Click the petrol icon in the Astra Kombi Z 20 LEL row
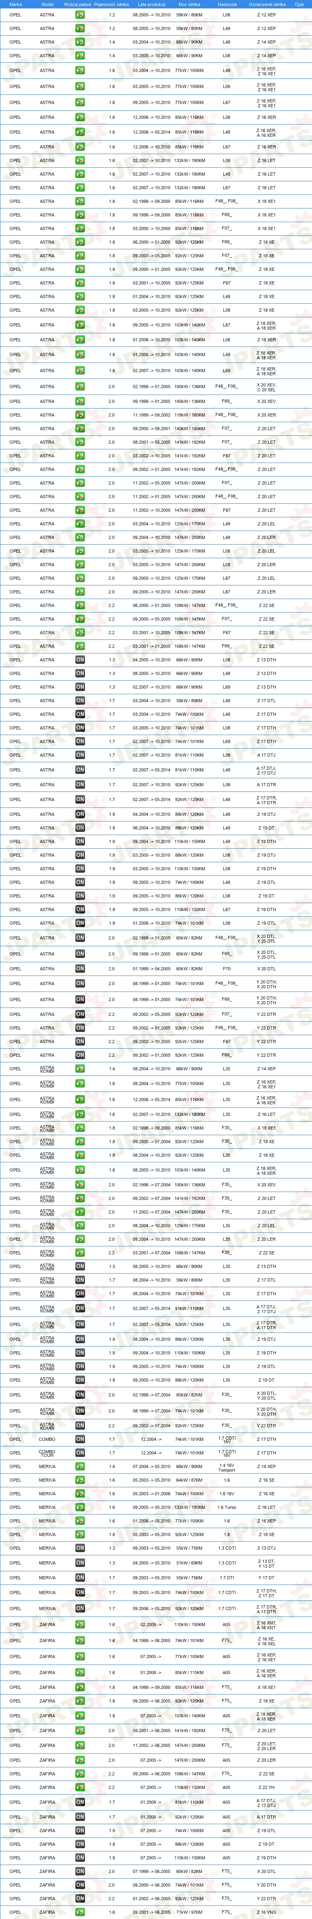This screenshot has height=1919, width=312. tap(80, 1226)
